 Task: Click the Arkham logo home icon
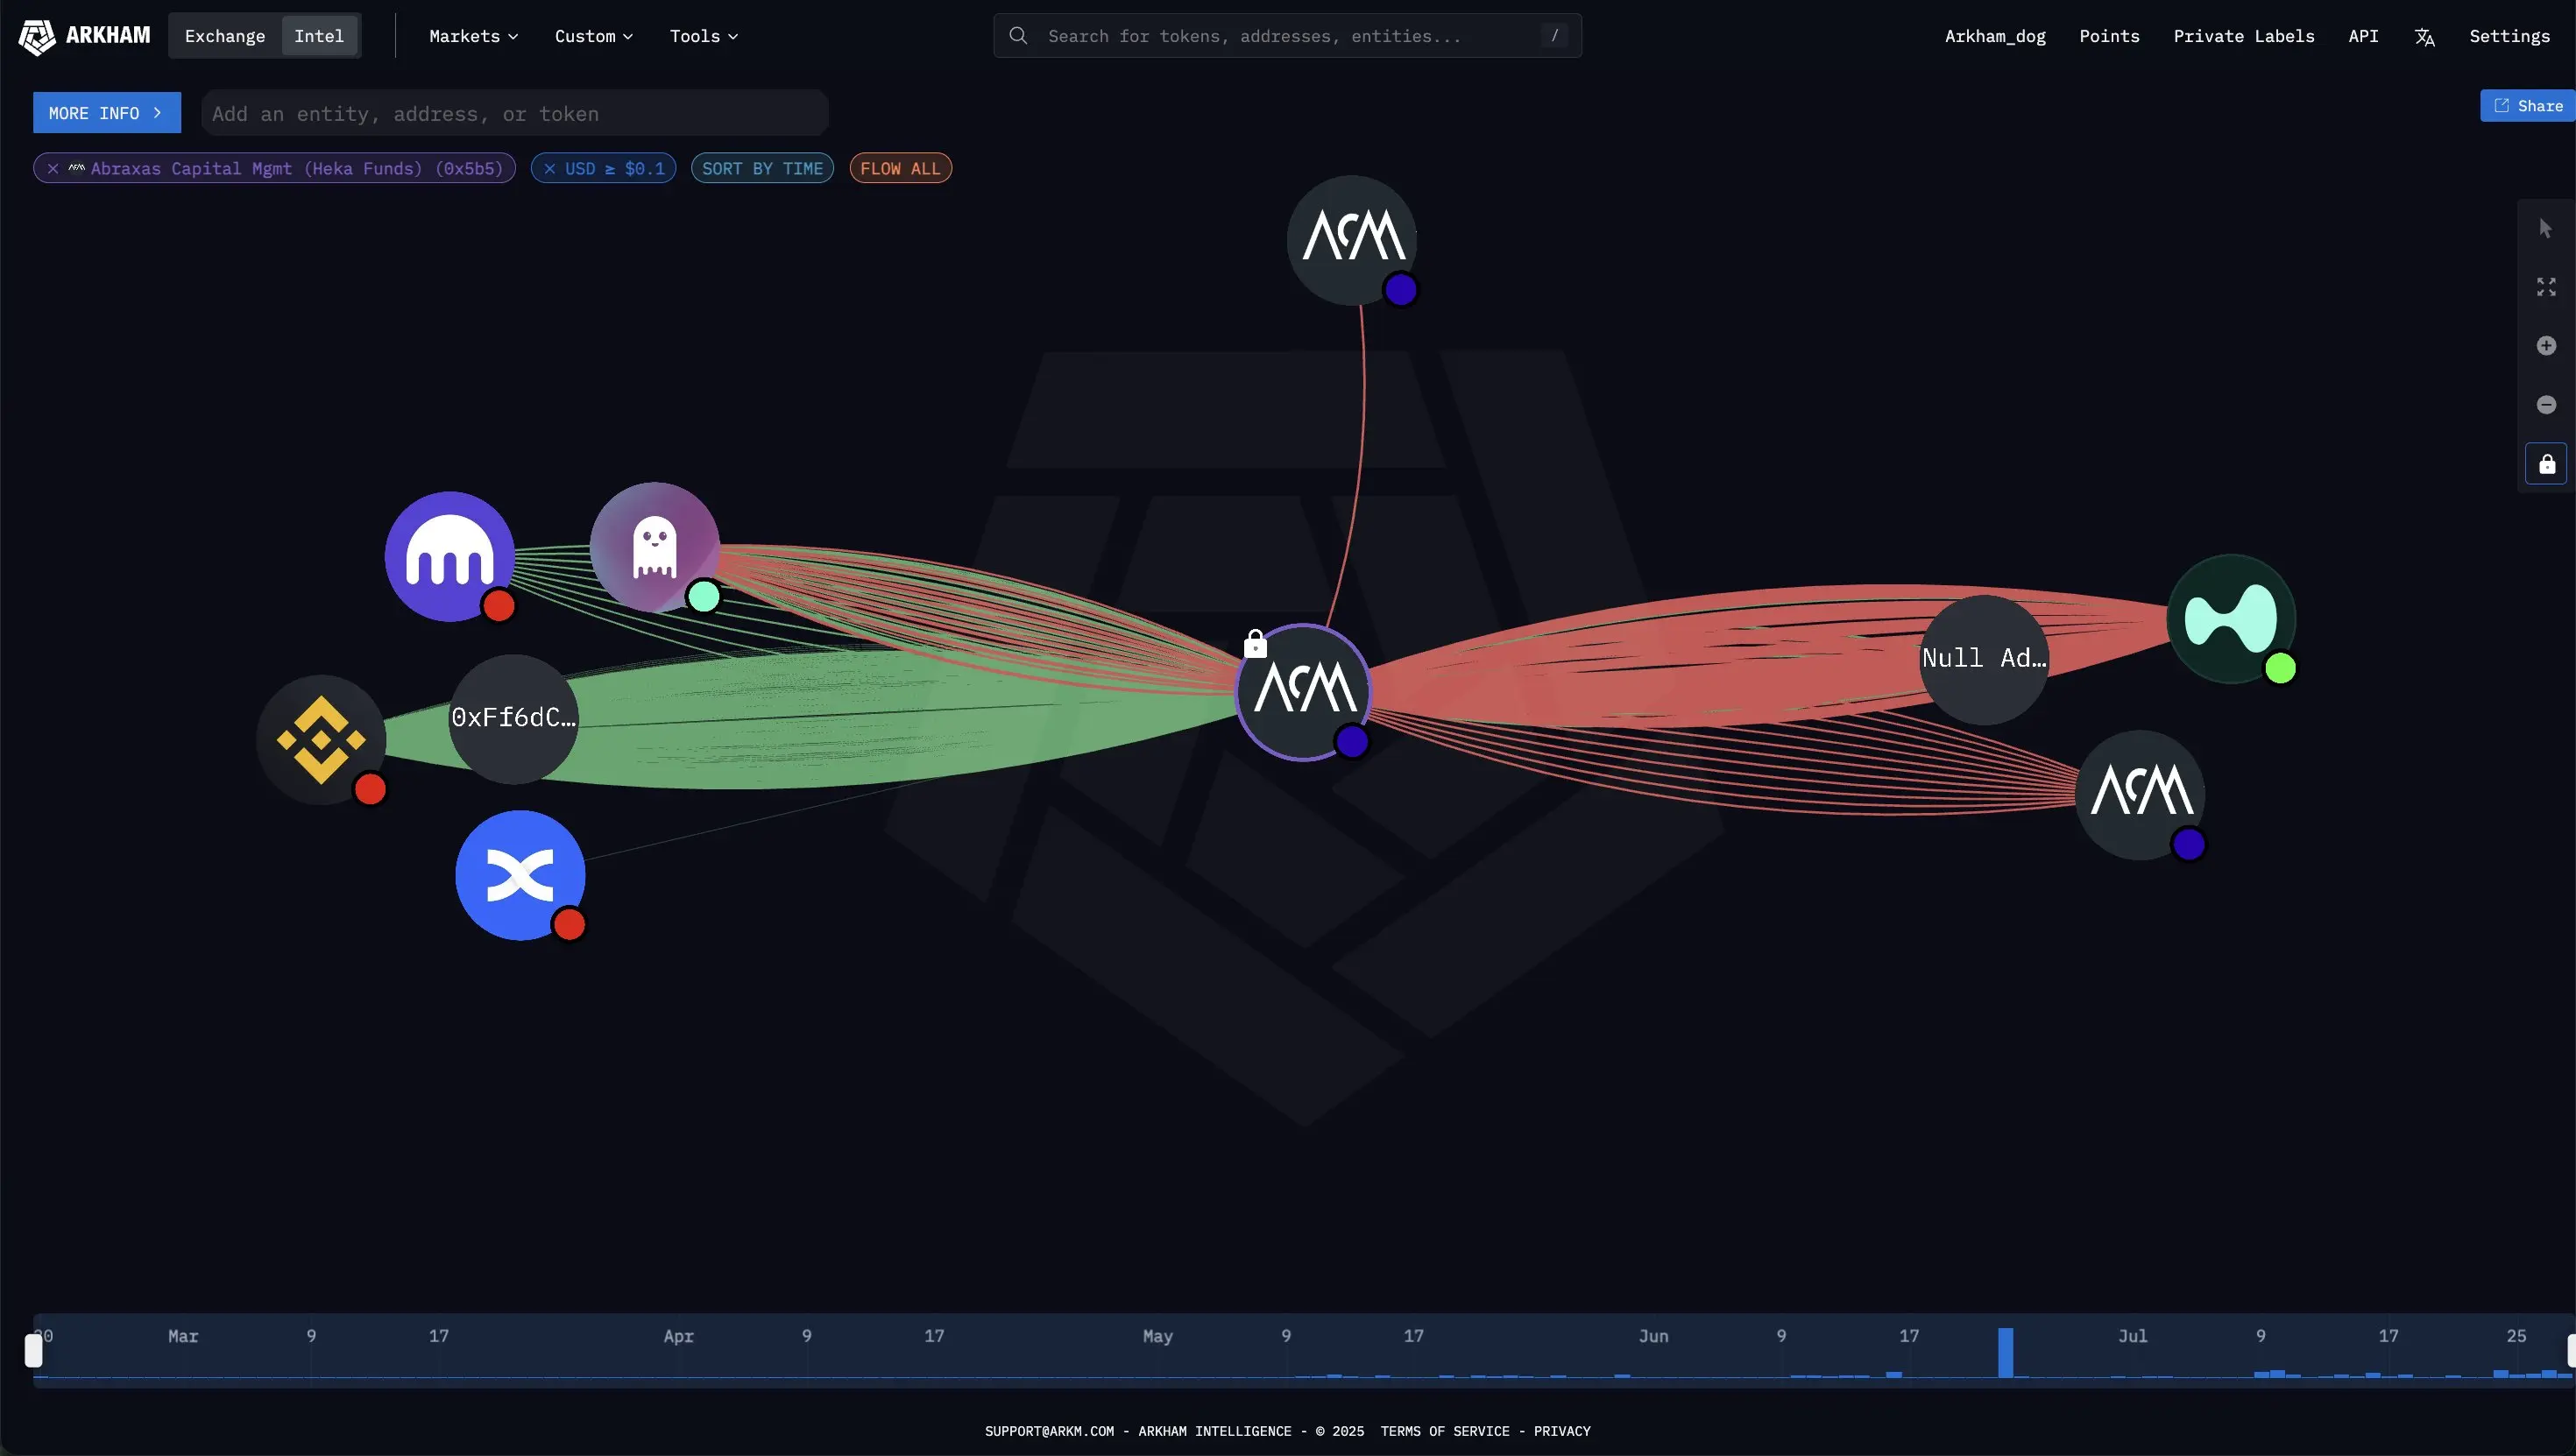click(37, 36)
